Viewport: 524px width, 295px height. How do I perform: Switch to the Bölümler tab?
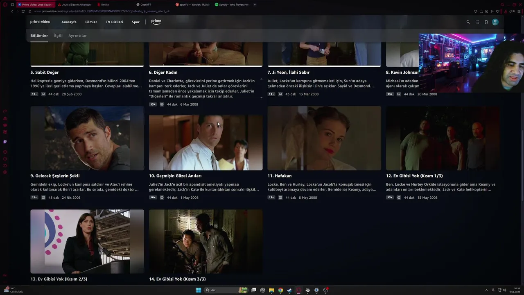[x=39, y=36]
